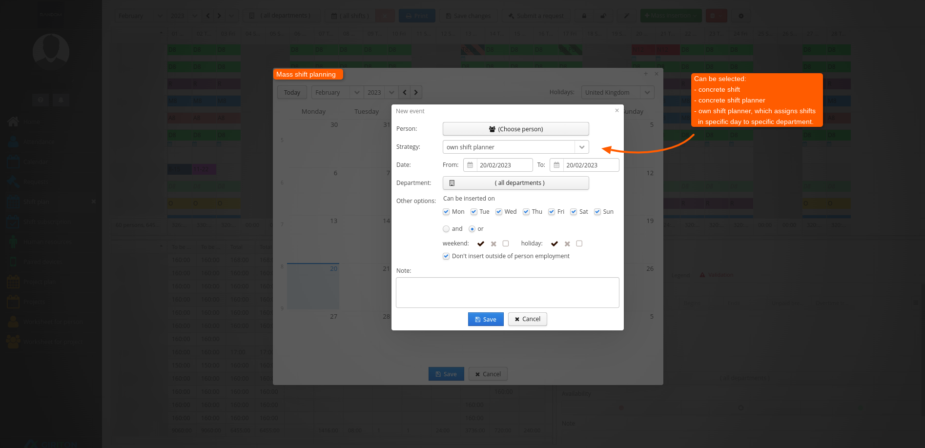Select day 20 in planner calendar
925x448 pixels.
pos(313,286)
